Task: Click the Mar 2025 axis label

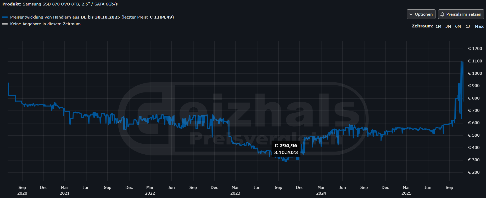Action: pyautogui.click(x=406, y=190)
